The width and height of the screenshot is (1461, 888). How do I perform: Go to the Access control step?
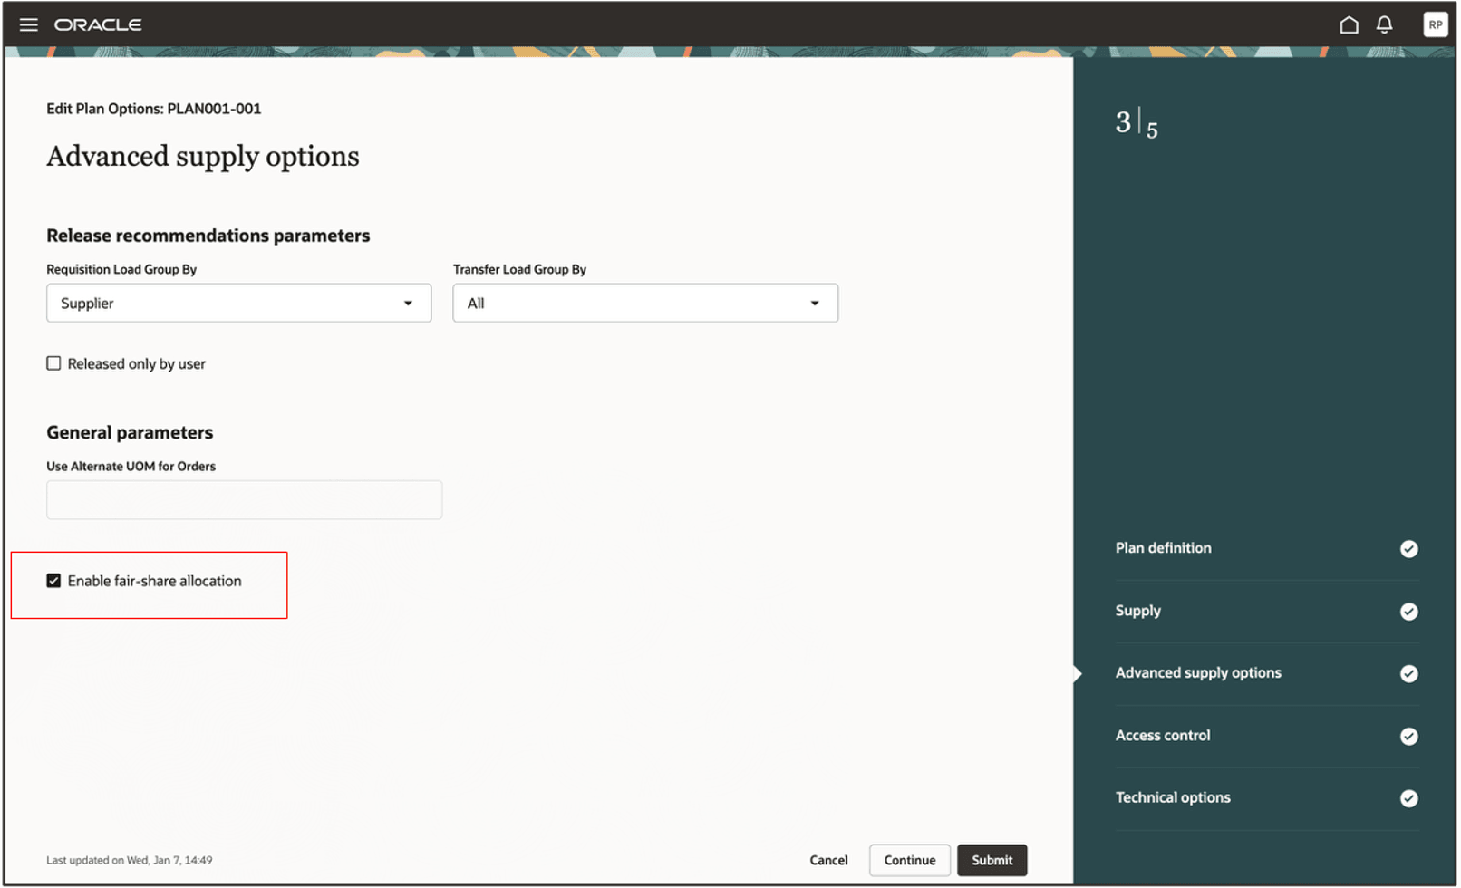(1163, 735)
